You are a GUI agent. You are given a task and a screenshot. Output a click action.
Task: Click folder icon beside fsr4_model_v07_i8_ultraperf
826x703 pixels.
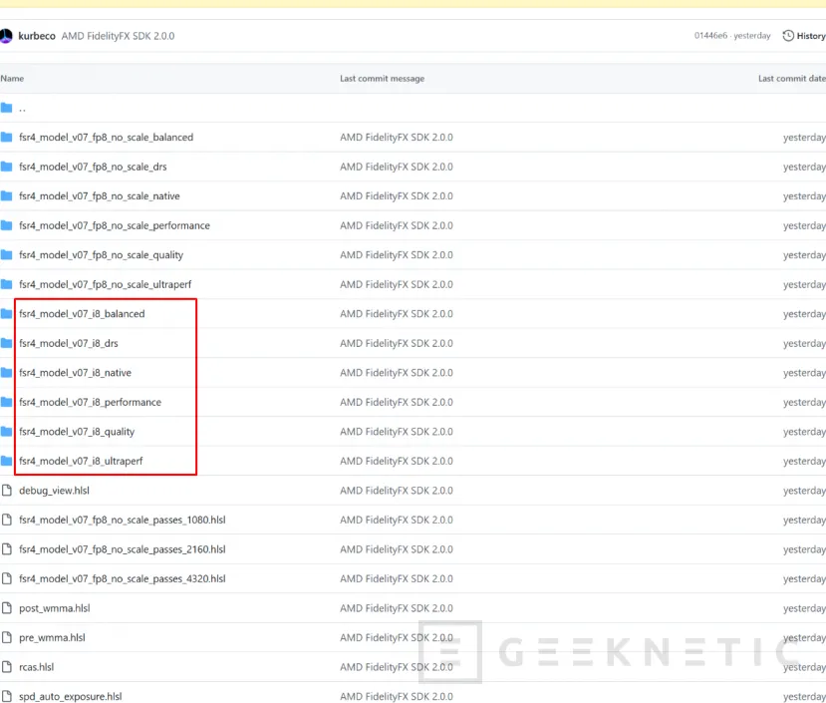pos(7,462)
